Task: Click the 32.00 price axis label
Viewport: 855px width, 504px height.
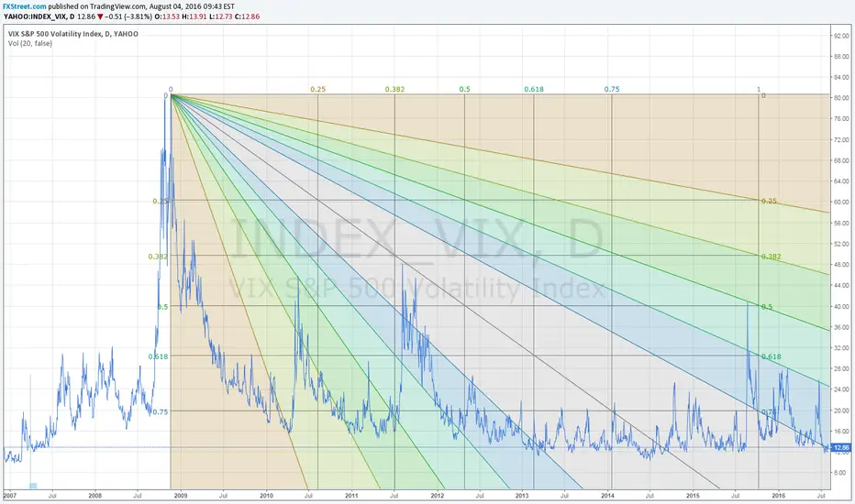Action: (841, 347)
